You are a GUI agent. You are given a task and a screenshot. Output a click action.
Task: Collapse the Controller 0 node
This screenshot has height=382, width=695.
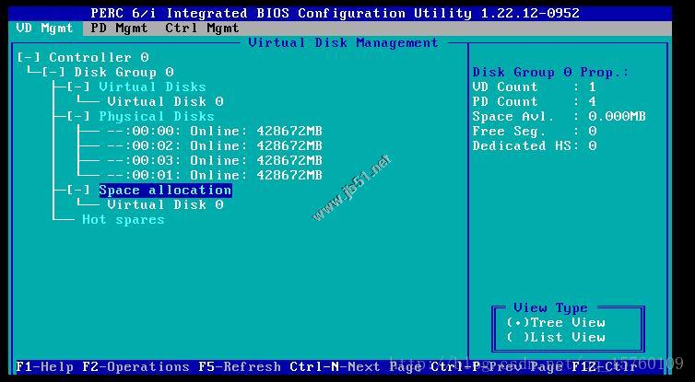tap(29, 57)
